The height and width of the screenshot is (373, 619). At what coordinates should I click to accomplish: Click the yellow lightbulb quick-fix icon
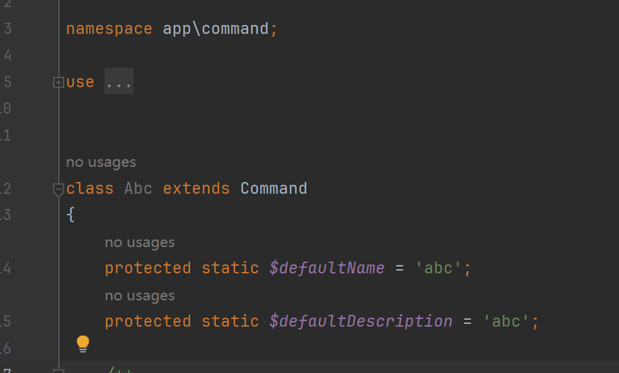(83, 344)
